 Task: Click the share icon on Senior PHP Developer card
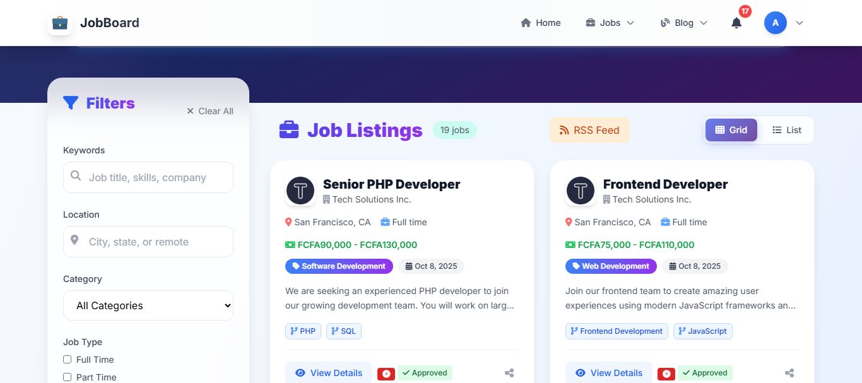[x=509, y=373]
